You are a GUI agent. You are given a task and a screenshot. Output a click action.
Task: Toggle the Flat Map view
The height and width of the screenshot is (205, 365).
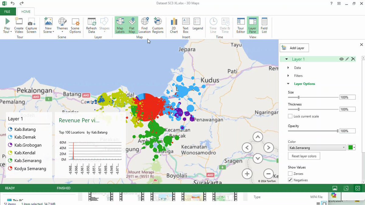[132, 26]
